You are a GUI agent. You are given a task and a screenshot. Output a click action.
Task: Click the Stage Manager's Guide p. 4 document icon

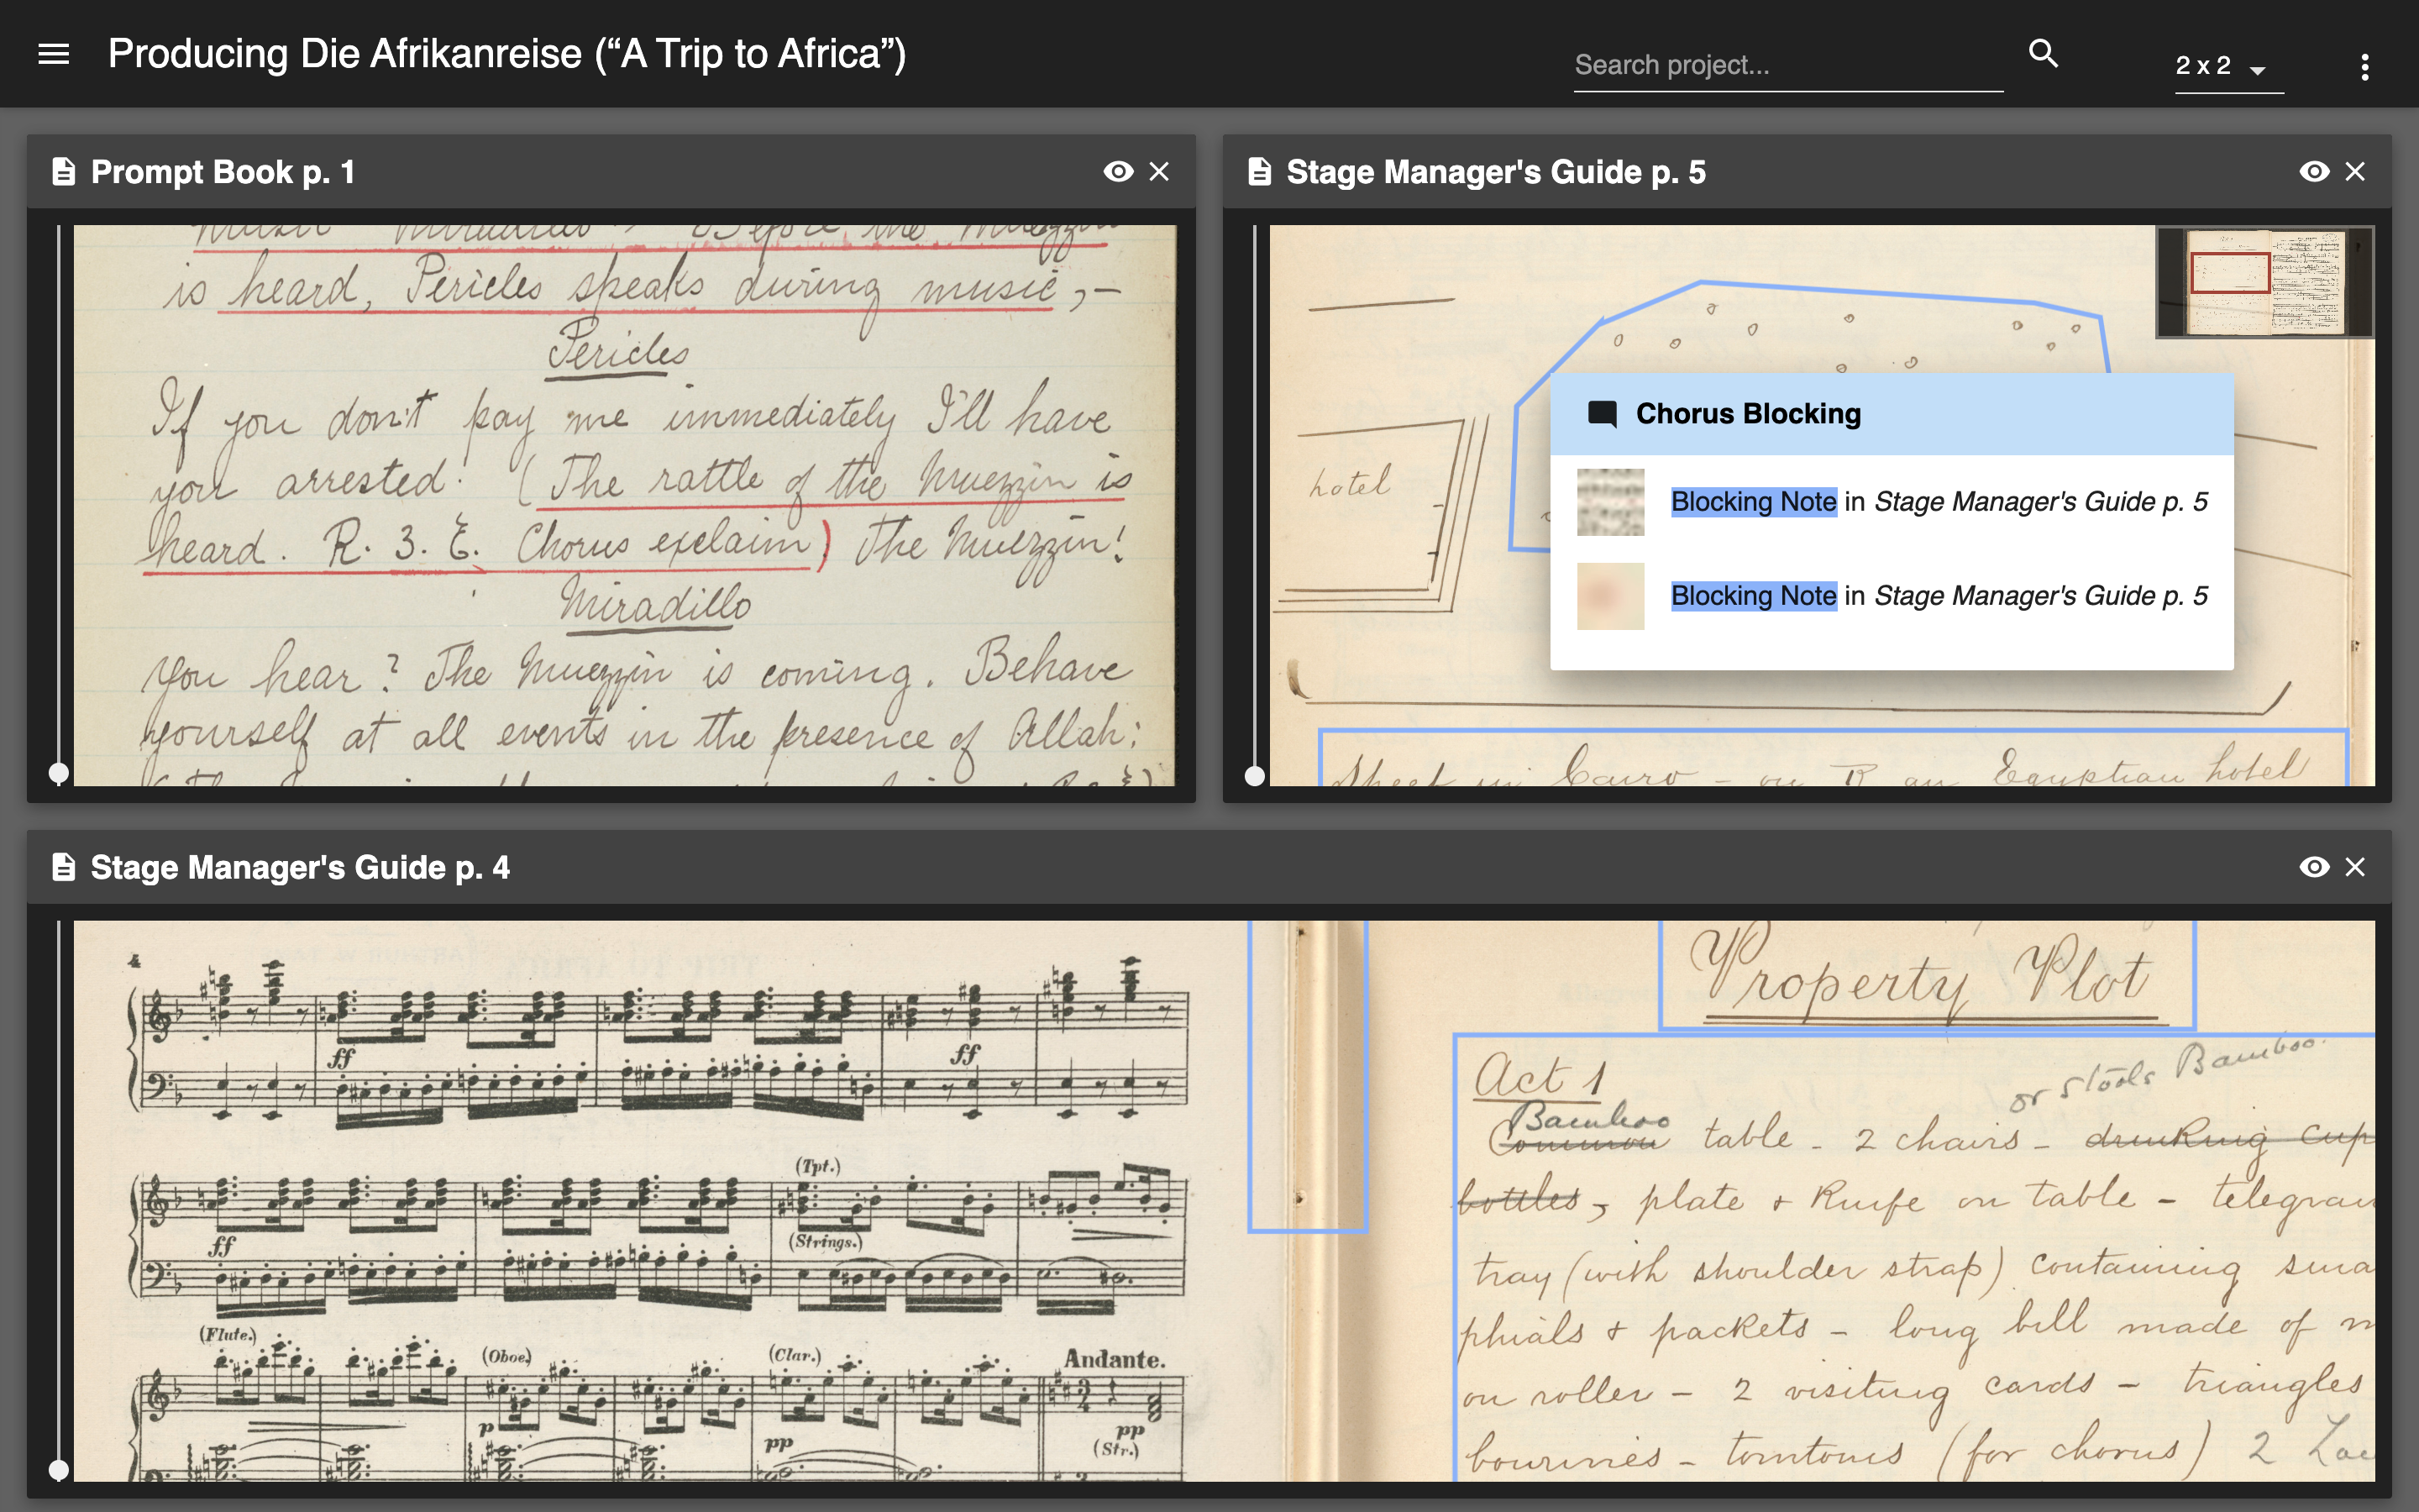[64, 867]
